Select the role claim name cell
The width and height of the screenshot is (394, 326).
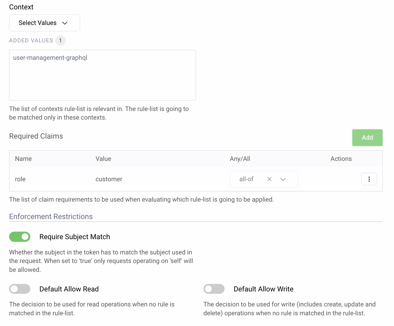point(20,179)
